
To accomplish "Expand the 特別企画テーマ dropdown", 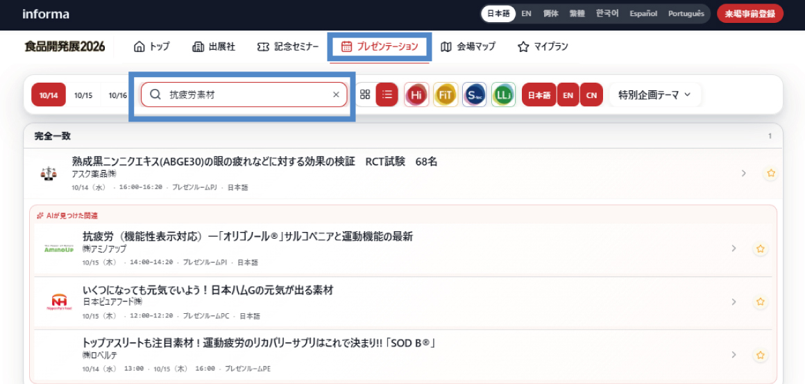I will [654, 94].
